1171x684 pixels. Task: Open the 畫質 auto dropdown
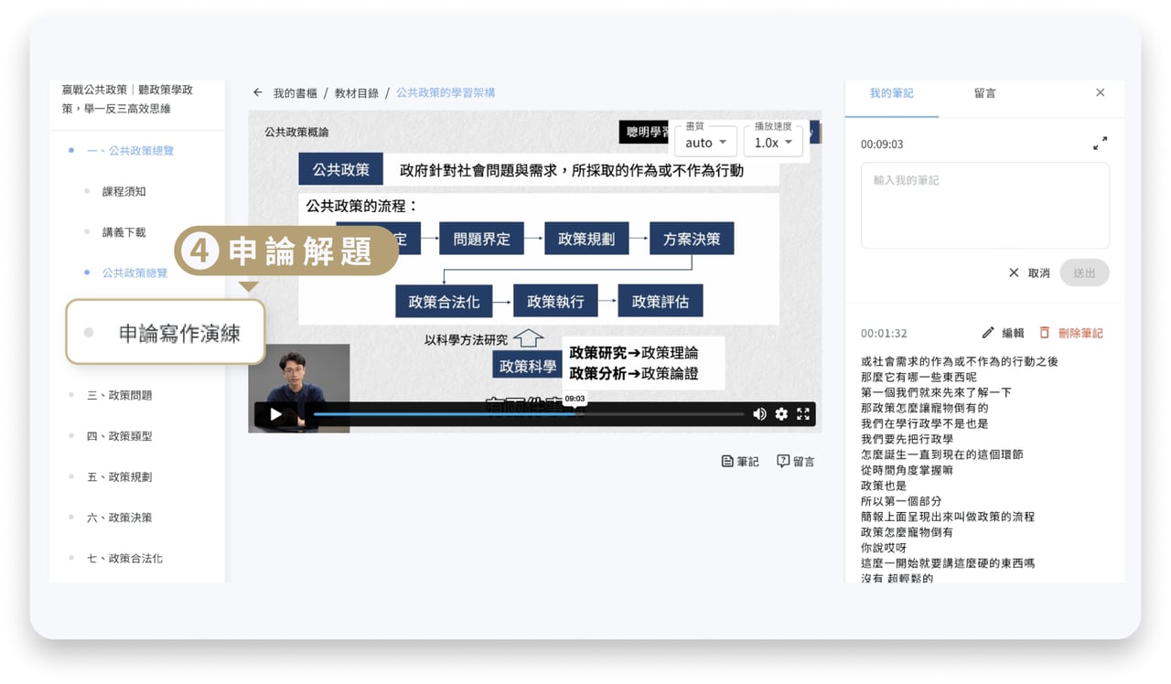(x=705, y=143)
